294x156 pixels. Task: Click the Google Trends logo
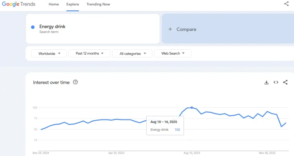pyautogui.click(x=19, y=4)
